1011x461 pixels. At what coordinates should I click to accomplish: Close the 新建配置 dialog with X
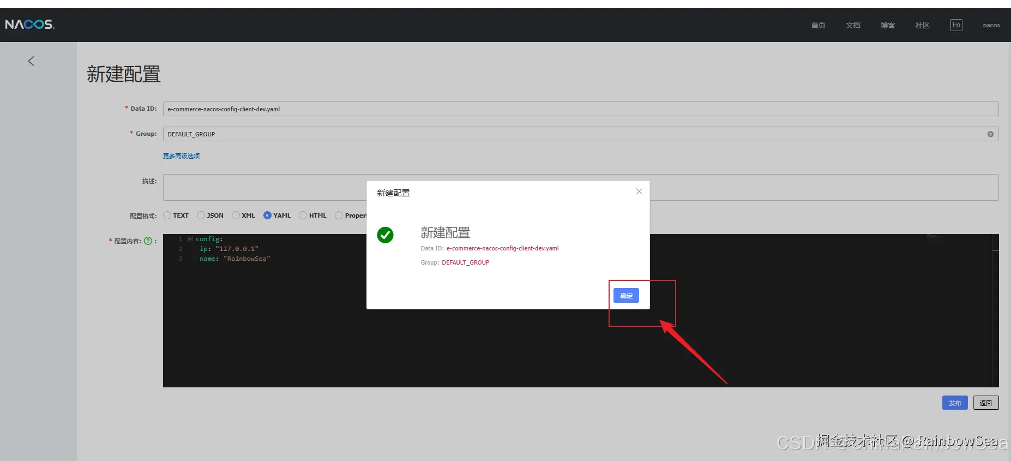coord(639,191)
